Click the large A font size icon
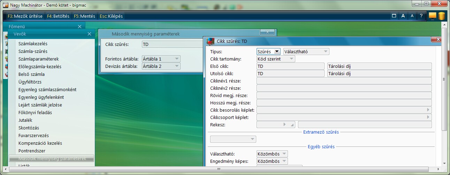450x175 pixels. click(x=403, y=16)
